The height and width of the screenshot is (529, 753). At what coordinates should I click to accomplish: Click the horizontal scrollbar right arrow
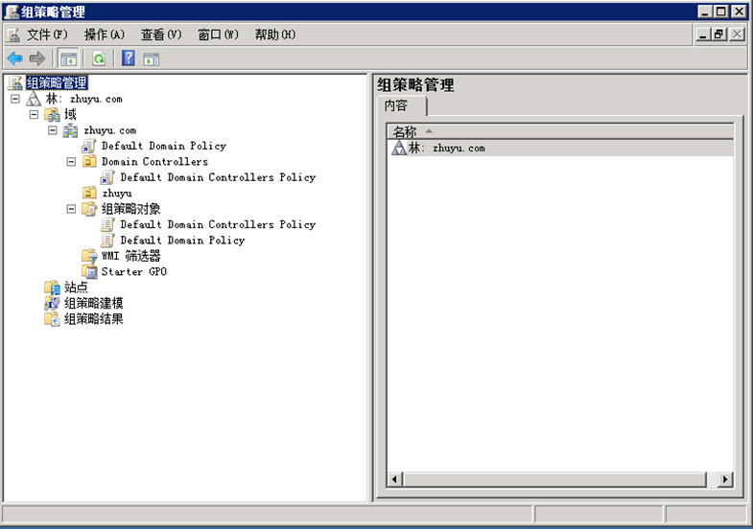724,479
